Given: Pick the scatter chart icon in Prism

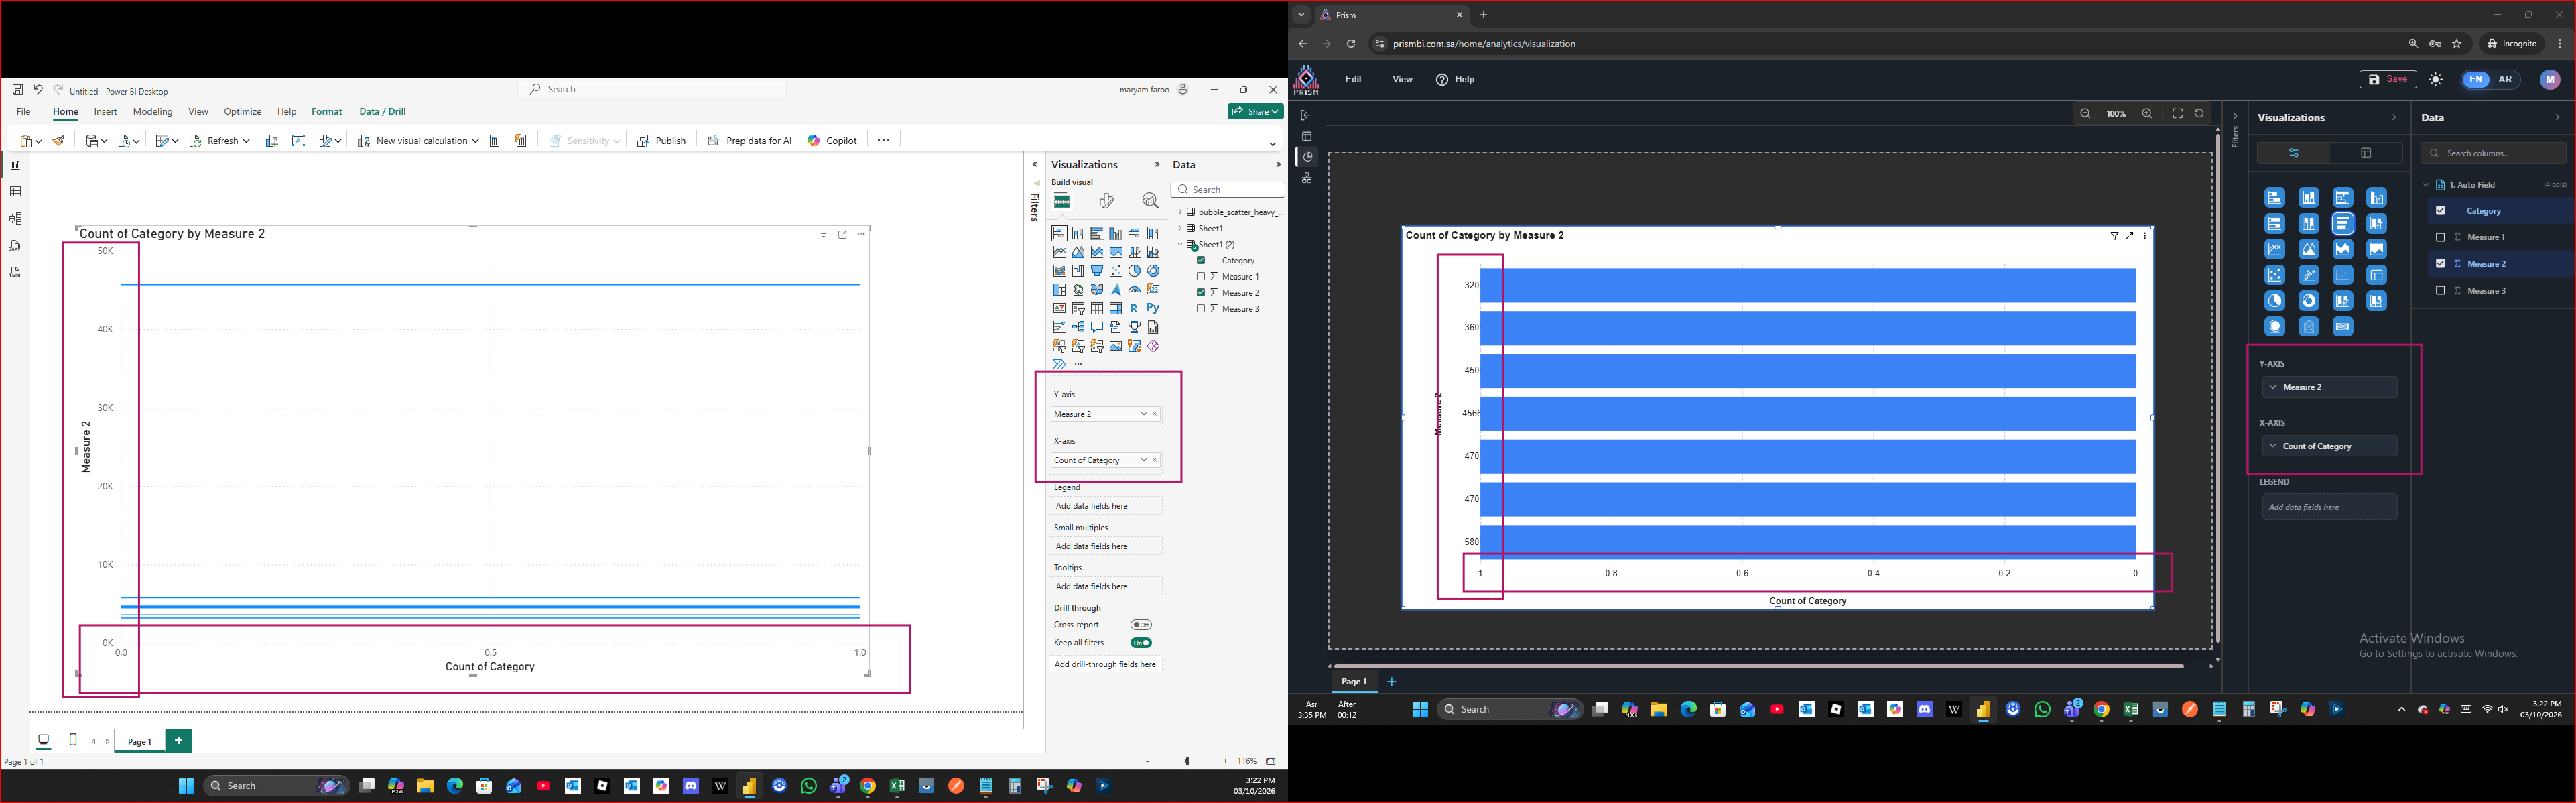Looking at the screenshot, I should click(2274, 275).
